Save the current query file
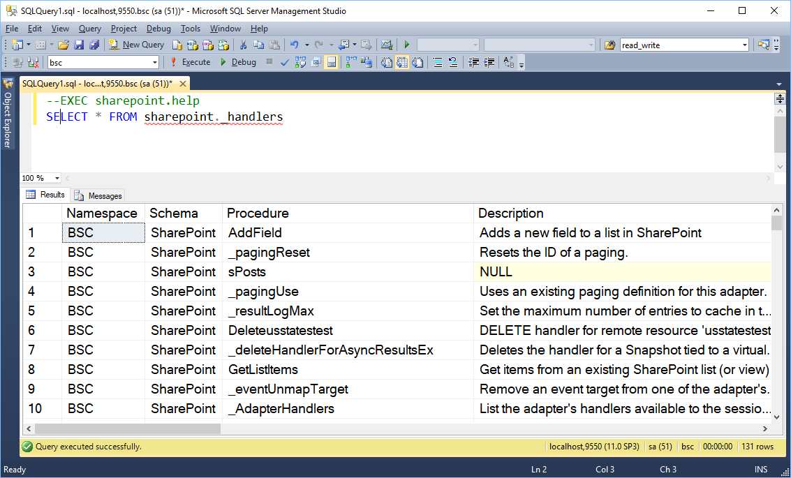Image resolution: width=791 pixels, height=478 pixels. click(x=79, y=45)
